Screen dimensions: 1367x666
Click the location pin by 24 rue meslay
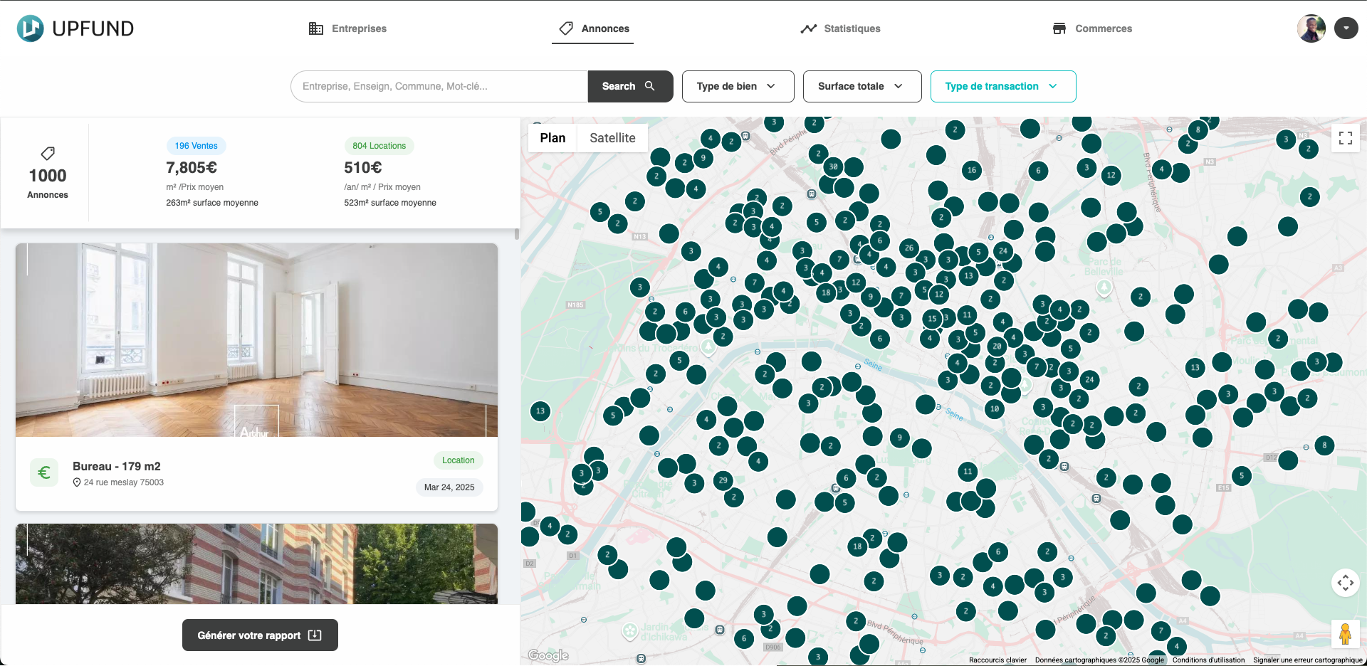77,482
